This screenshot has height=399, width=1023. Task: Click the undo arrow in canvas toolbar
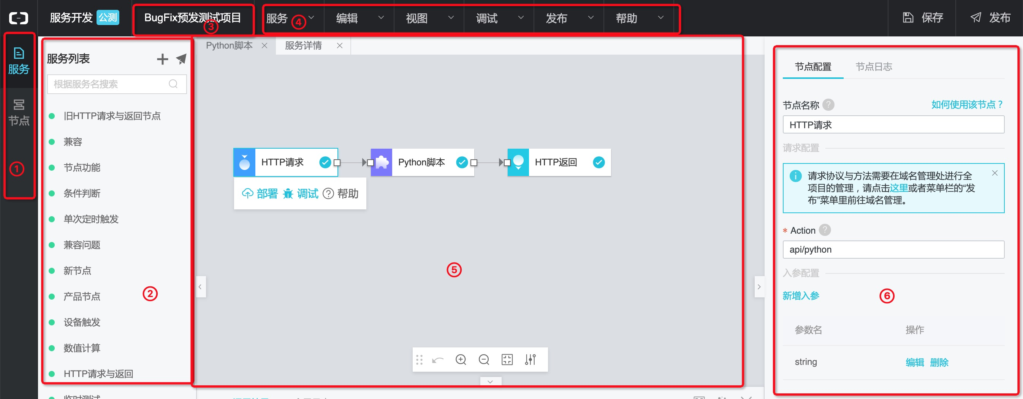tap(438, 360)
